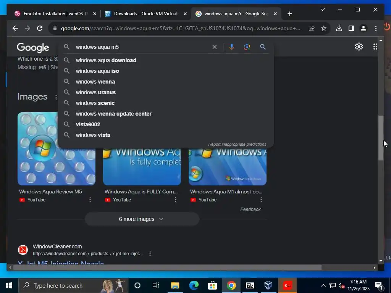Open options for Windows Aqua M1 result
Screen dimensions: 391x293
pyautogui.click(x=261, y=200)
